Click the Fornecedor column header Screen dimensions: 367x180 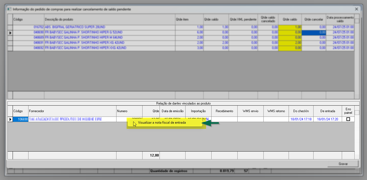pyautogui.click(x=72, y=111)
